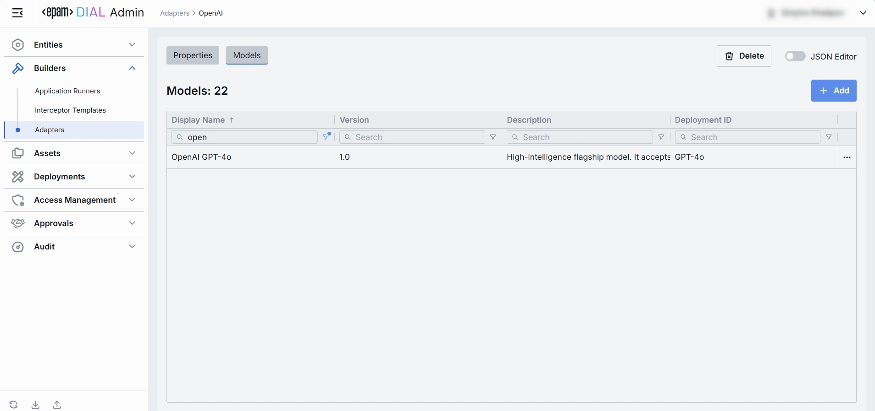This screenshot has height=411, width=875.
Task: Open the user profile dropdown arrow
Action: [x=863, y=13]
